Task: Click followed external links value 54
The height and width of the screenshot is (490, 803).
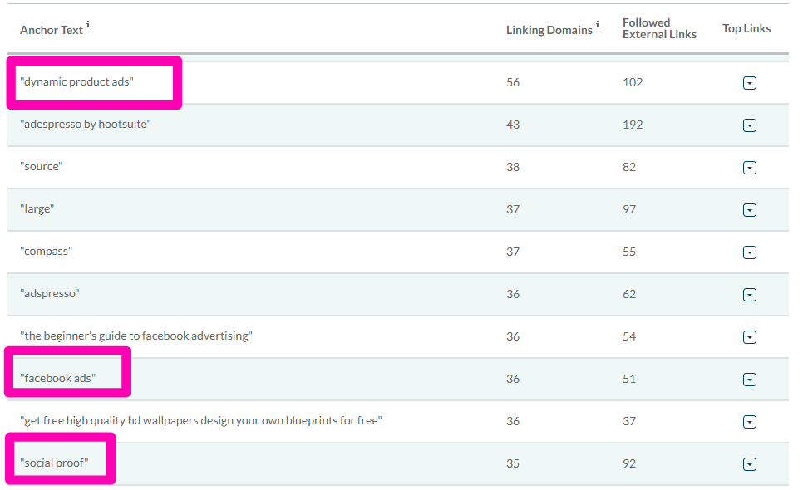Action: point(629,336)
